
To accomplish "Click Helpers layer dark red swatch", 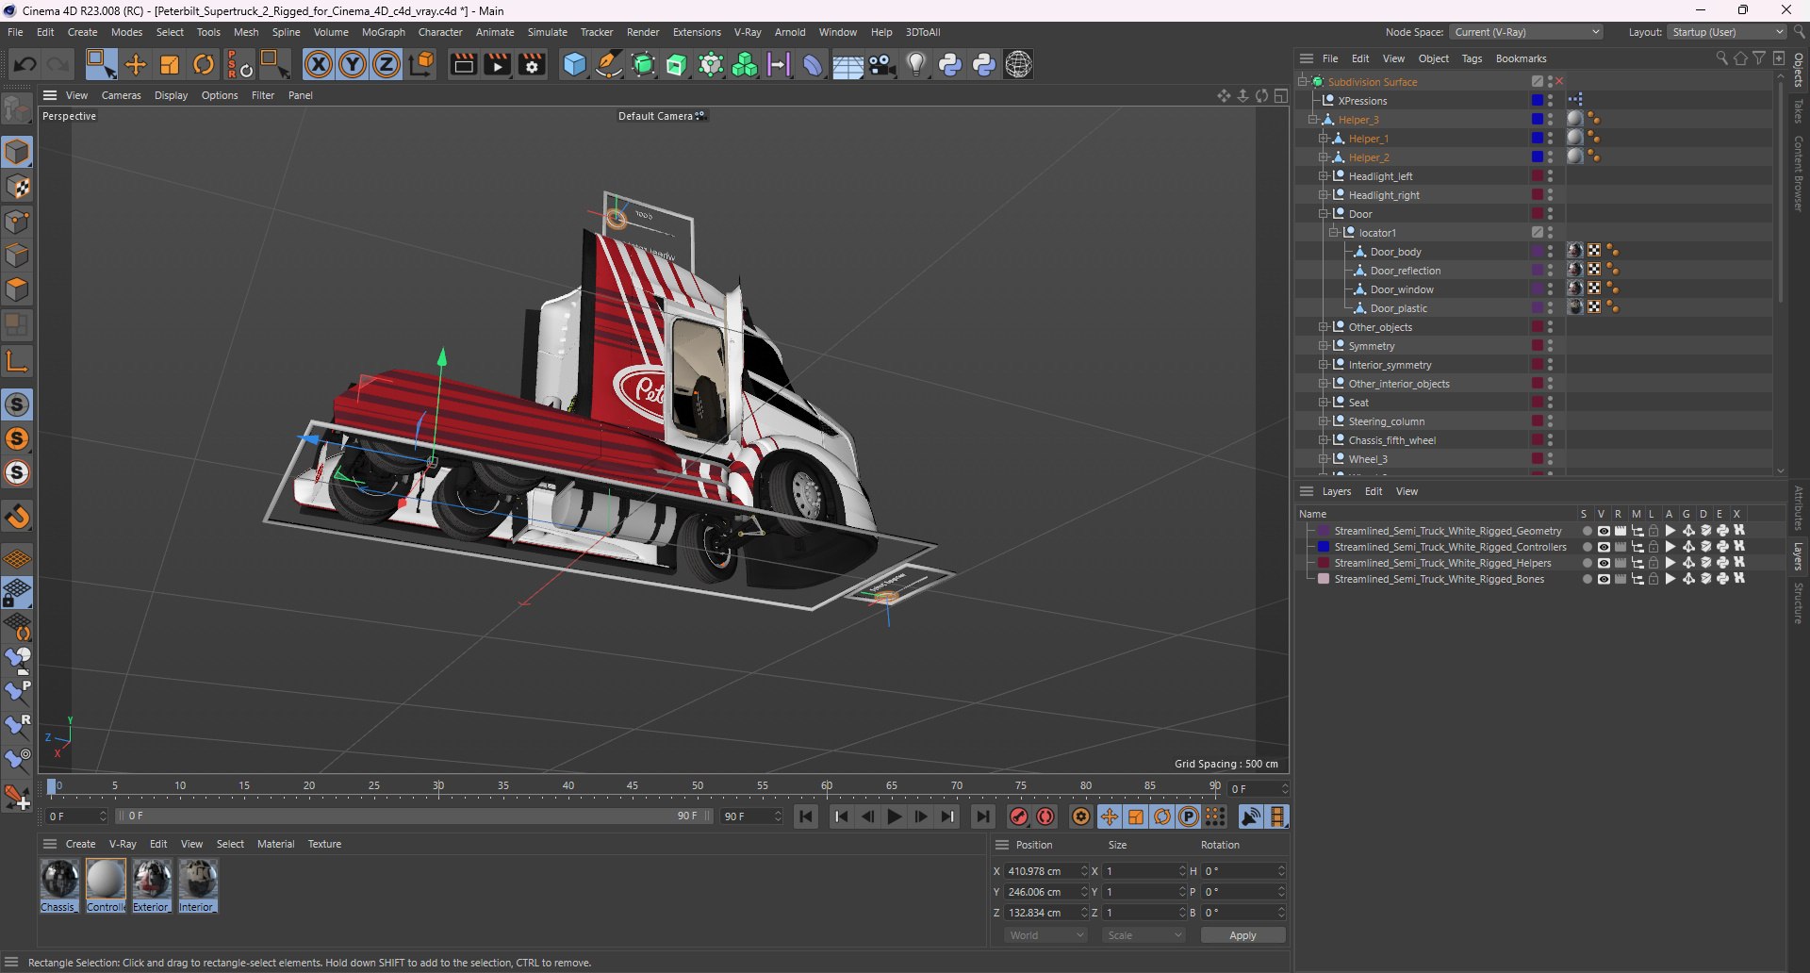I will (1324, 563).
